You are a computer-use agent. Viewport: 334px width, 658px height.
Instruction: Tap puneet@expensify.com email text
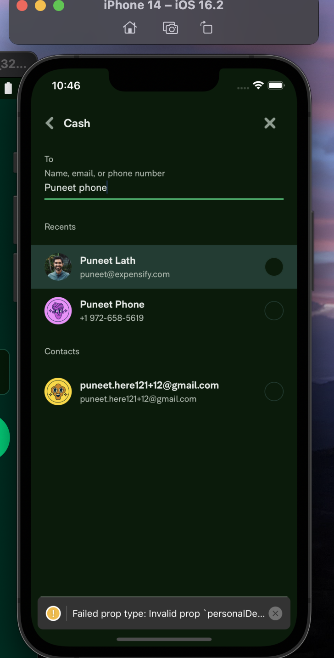coord(125,274)
